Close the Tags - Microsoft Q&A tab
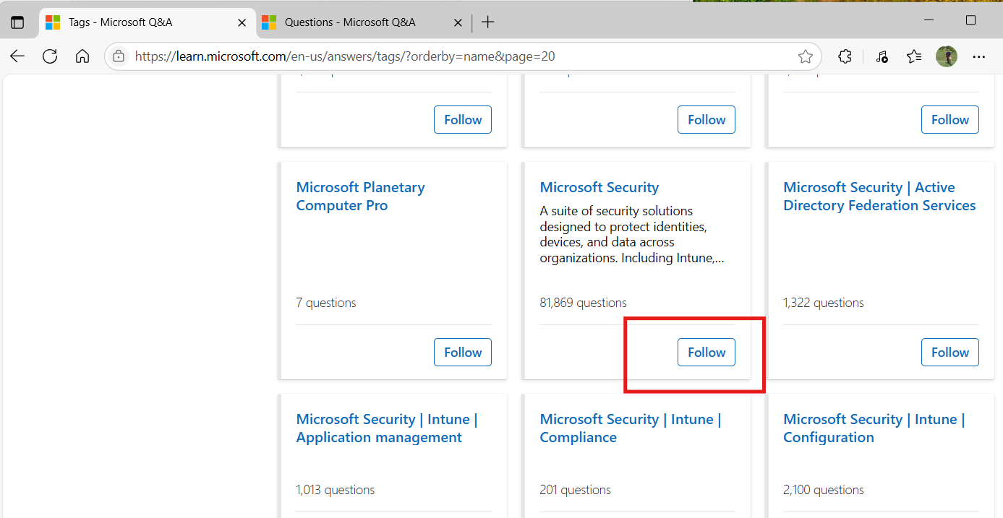This screenshot has height=518, width=1003. [242, 22]
